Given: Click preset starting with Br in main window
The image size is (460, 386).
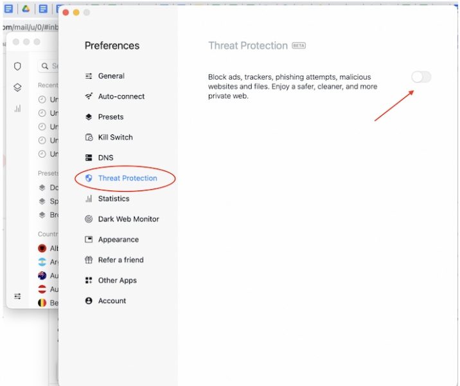Looking at the screenshot, I should click(x=48, y=215).
